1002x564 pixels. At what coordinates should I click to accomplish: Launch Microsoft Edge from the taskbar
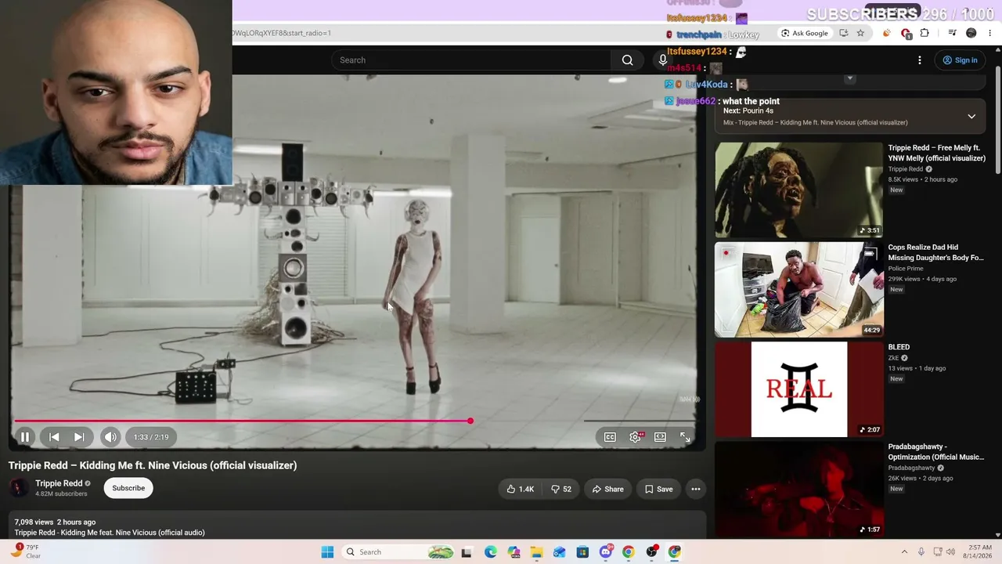coord(490,552)
